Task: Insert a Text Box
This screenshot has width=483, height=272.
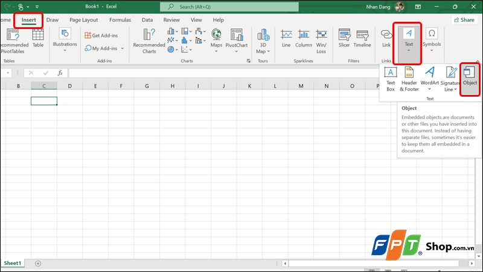Action: click(390, 79)
